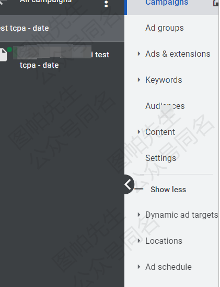The height and width of the screenshot is (287, 220).
Task: Click the back arrow beside All campaigns
Action: [3, 2]
